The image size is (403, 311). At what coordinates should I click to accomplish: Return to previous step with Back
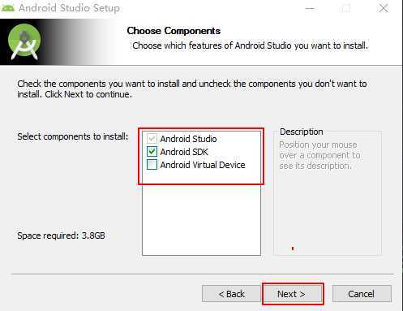point(231,294)
